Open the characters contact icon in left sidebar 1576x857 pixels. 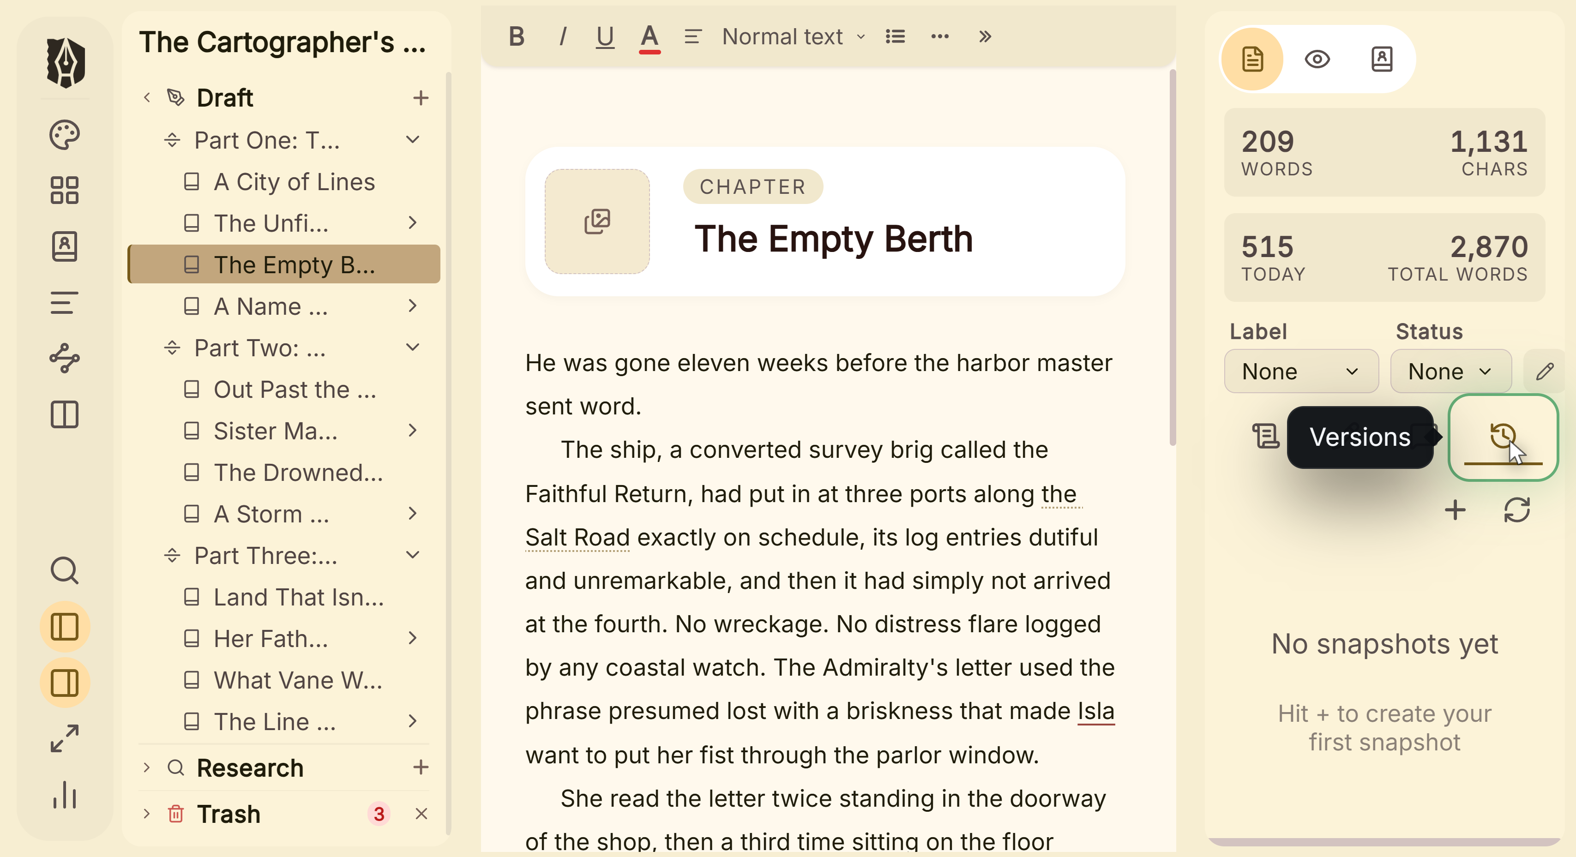pos(65,246)
